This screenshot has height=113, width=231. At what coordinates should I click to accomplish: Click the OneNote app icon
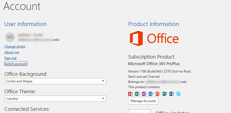(144, 94)
